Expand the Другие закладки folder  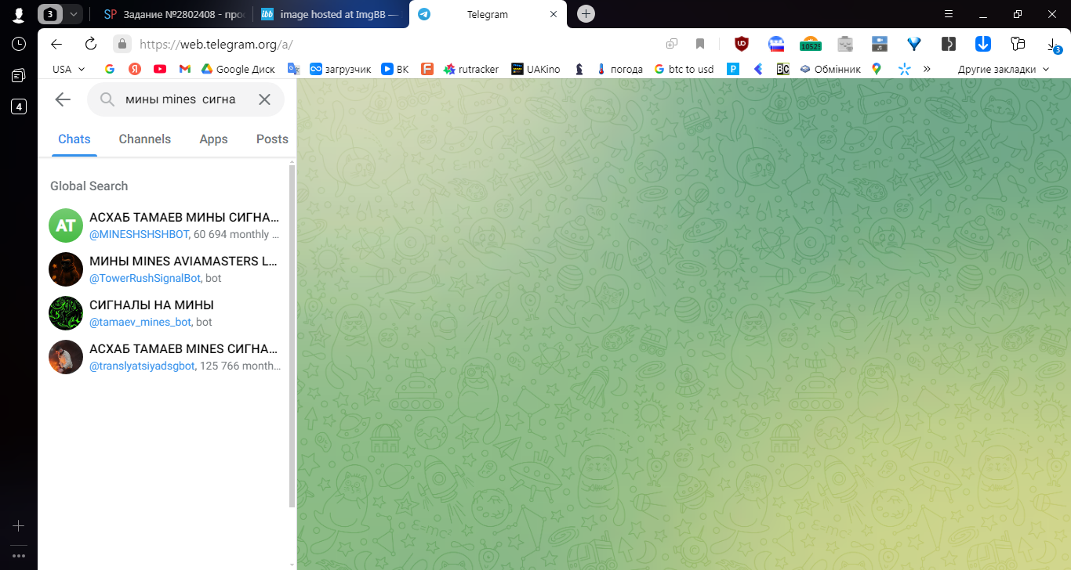1004,69
